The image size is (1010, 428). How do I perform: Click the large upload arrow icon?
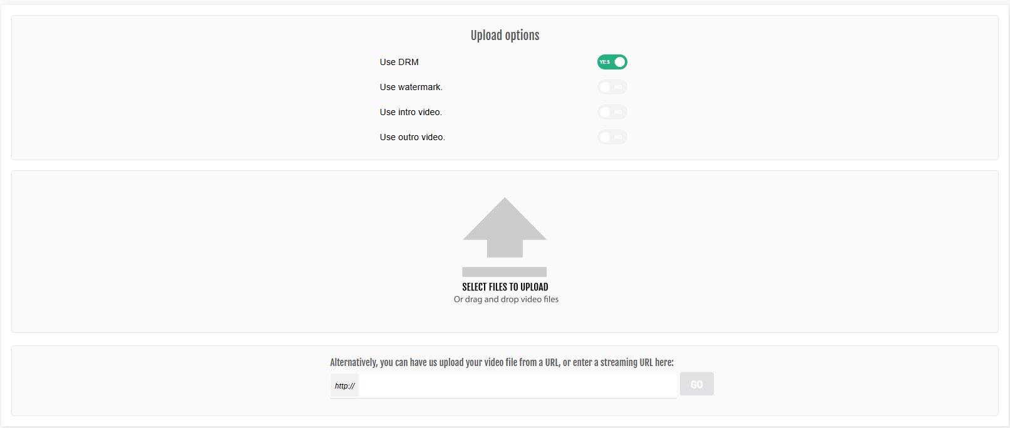(505, 227)
